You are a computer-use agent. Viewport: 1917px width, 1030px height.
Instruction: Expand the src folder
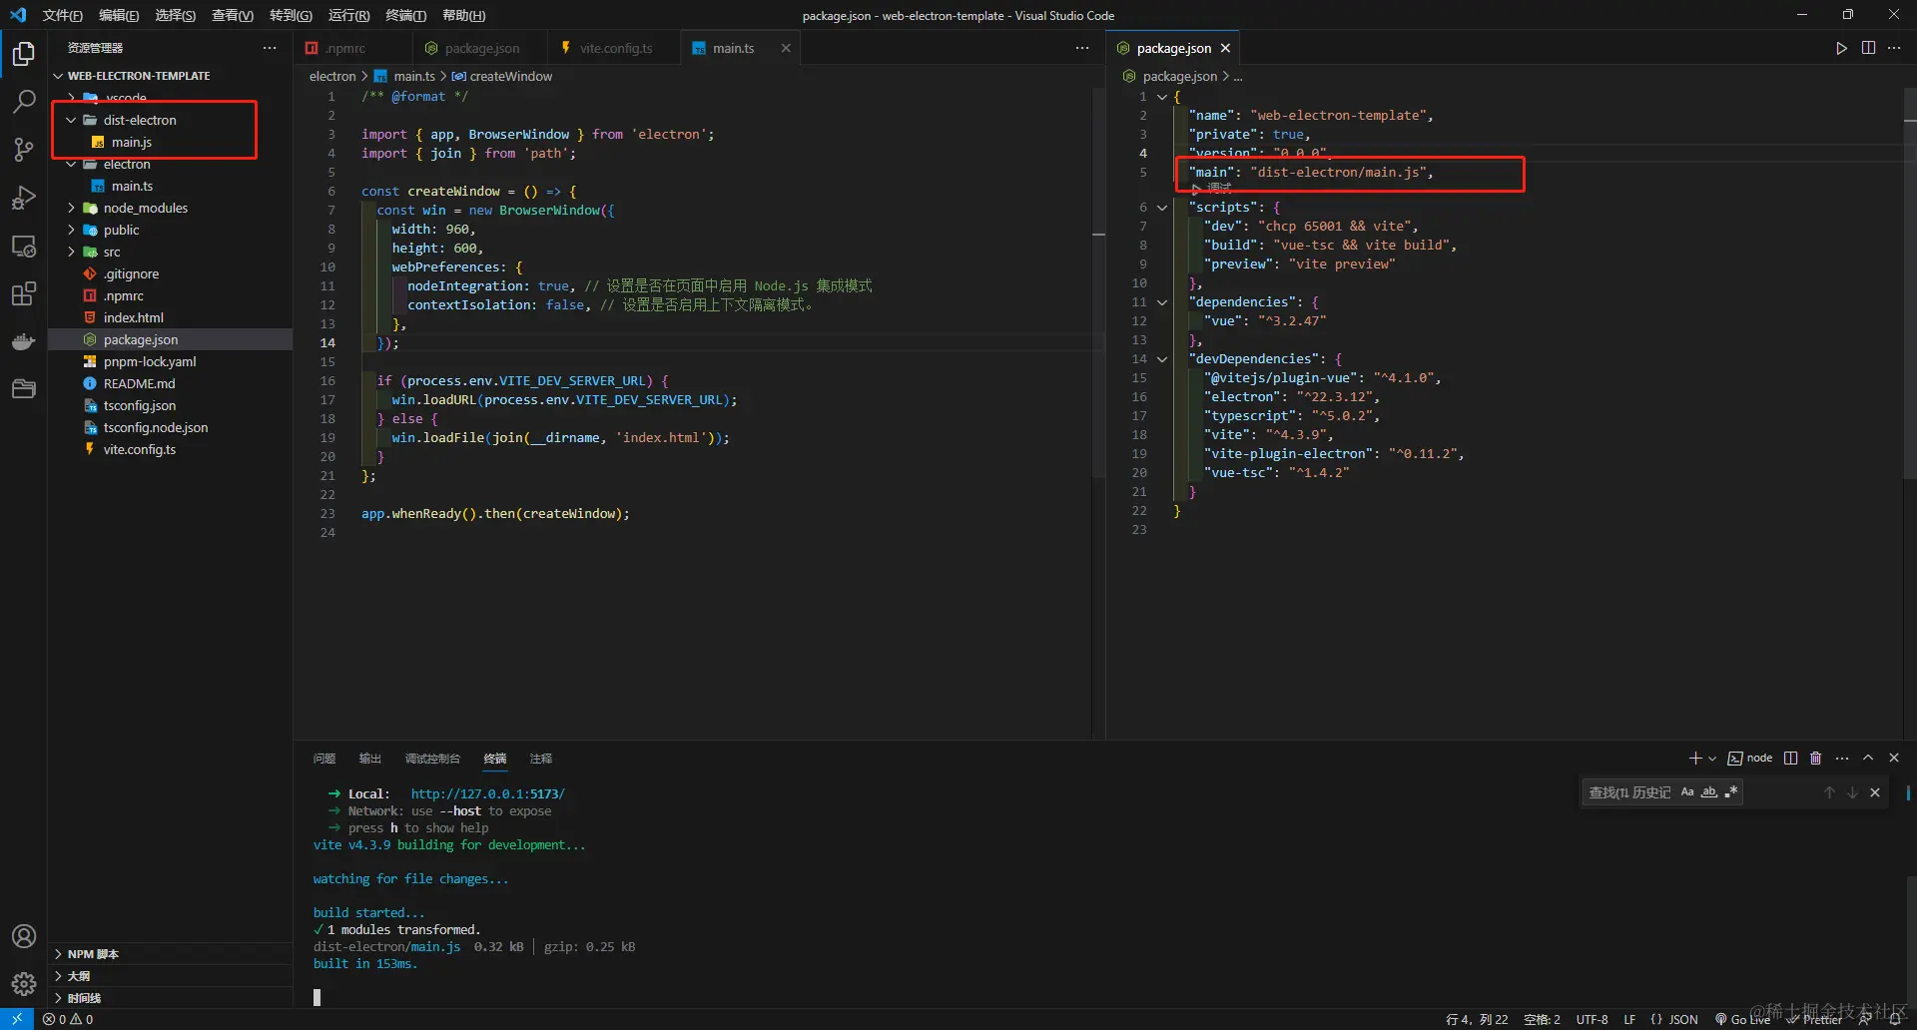coord(71,252)
